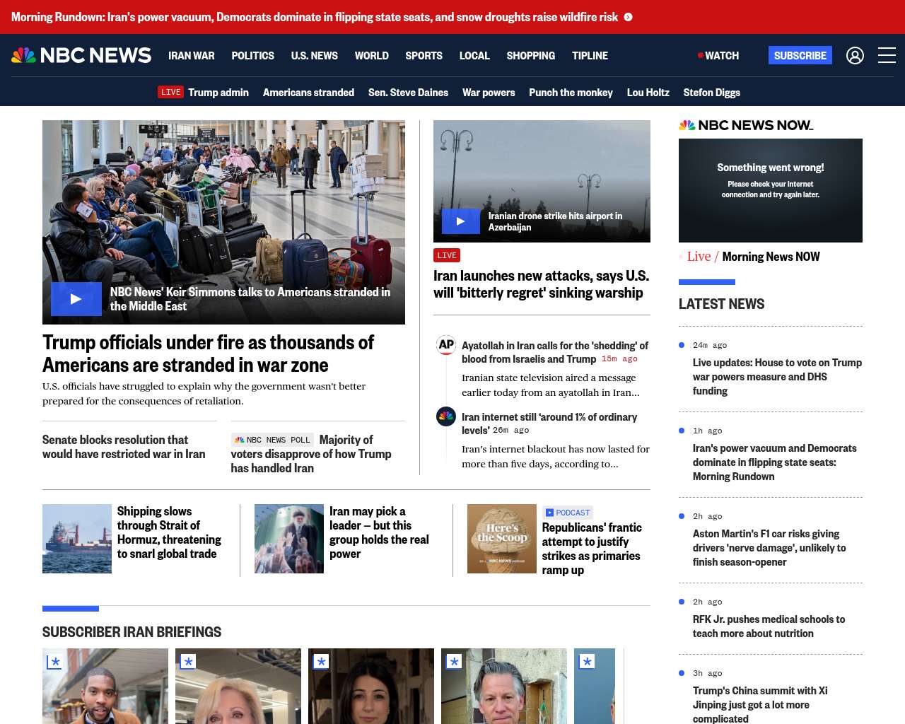Open Majority of voters disapprove poll story
This screenshot has height=724, width=905.
point(311,454)
